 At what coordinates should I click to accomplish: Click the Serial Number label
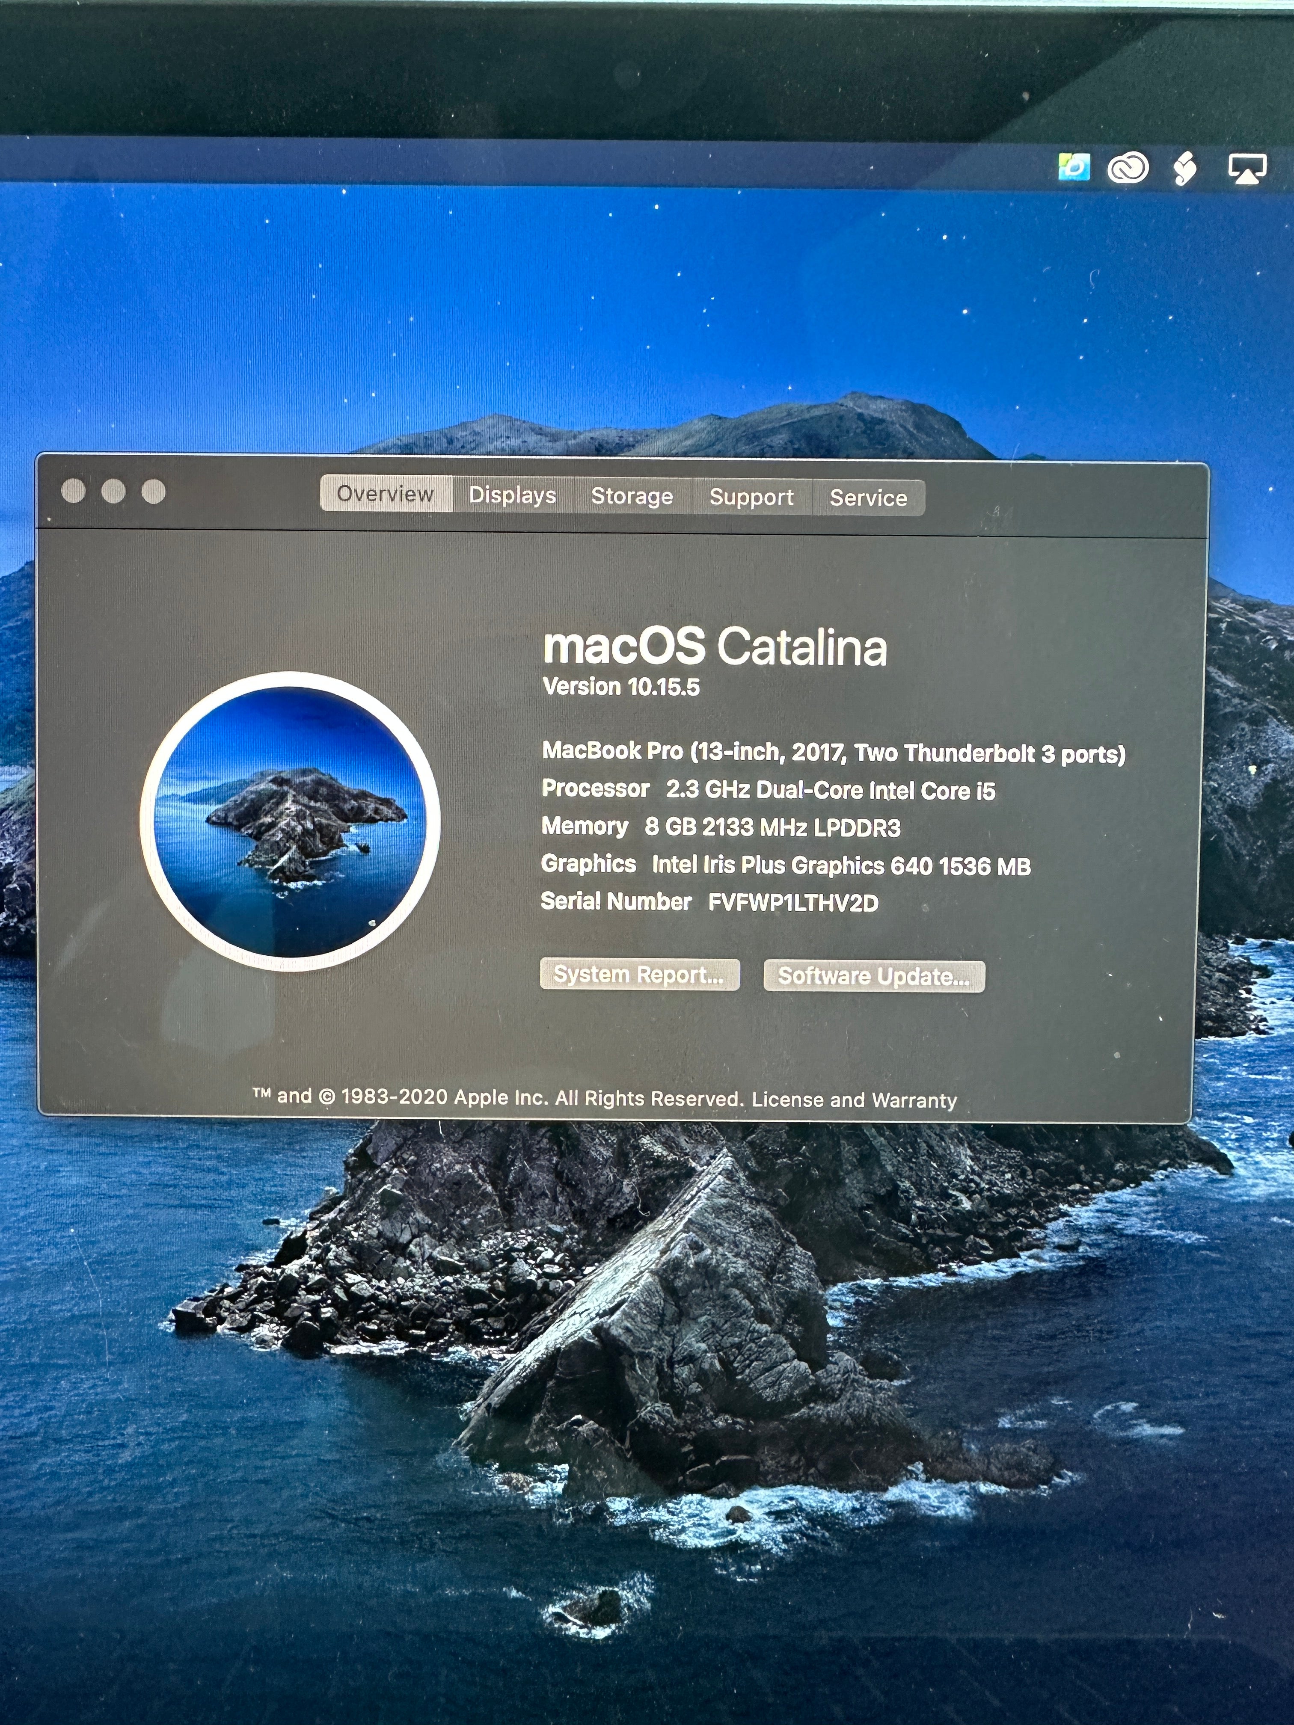tap(616, 901)
